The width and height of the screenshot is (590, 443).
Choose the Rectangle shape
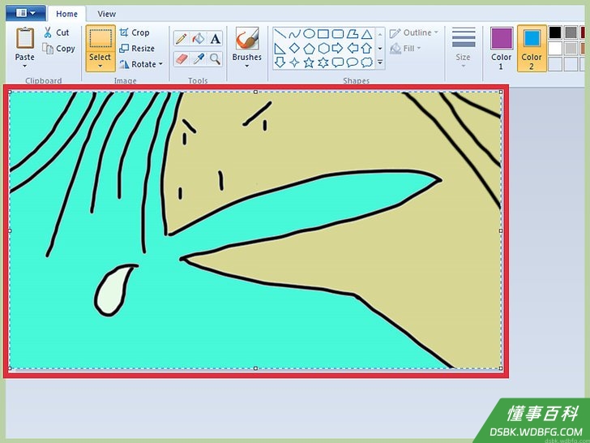click(323, 34)
